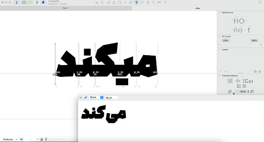This screenshot has width=264, height=142.
Task: Toggle the right sidebar panel
Action: click(259, 2)
